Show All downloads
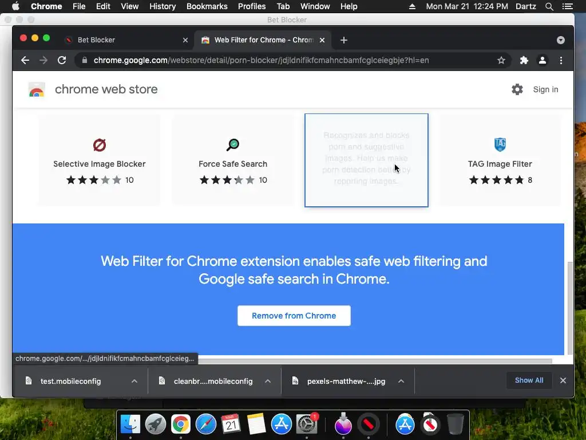This screenshot has height=440, width=586. click(529, 380)
